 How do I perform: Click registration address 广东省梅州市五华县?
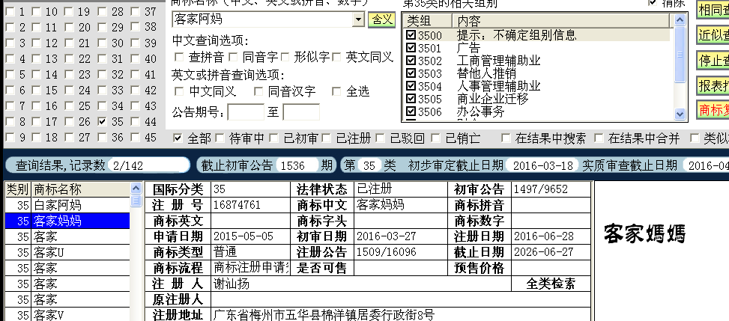pos(324,316)
